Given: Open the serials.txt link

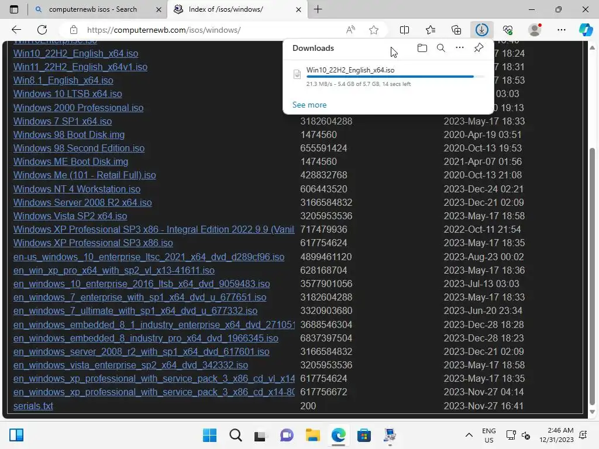Looking at the screenshot, I should (33, 406).
